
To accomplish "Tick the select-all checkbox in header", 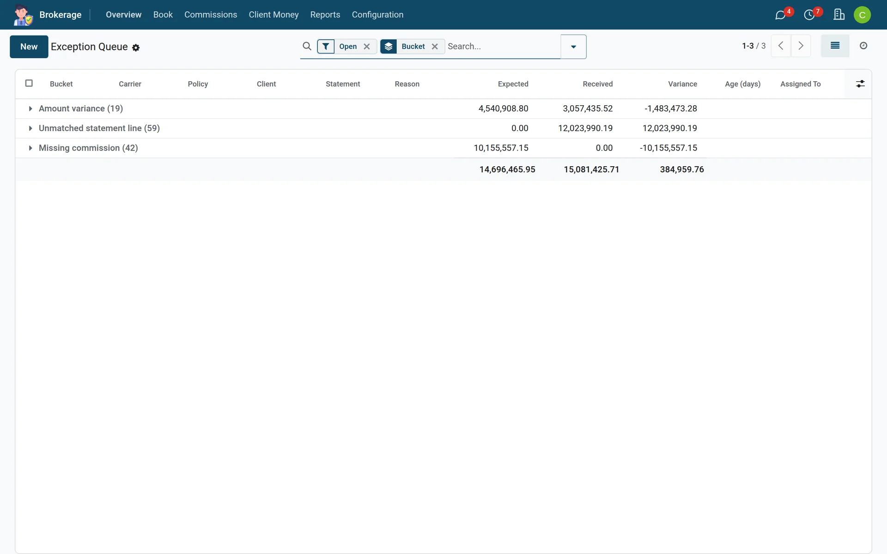I will 29,83.
